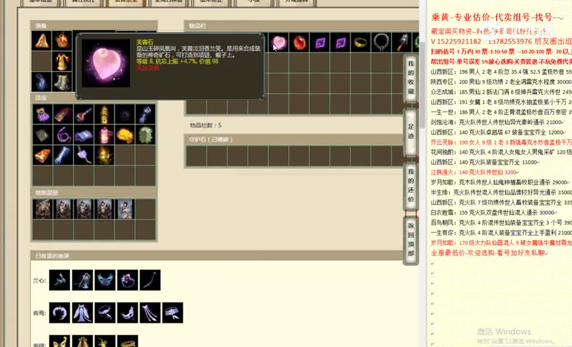Select the blue open book treasure icon

(x=84, y=135)
